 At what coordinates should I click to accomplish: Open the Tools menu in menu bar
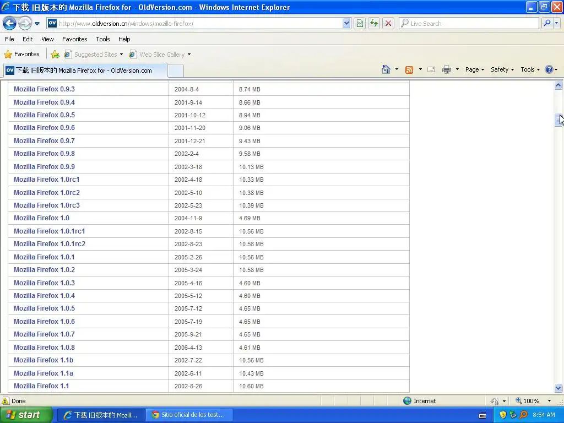click(x=103, y=39)
